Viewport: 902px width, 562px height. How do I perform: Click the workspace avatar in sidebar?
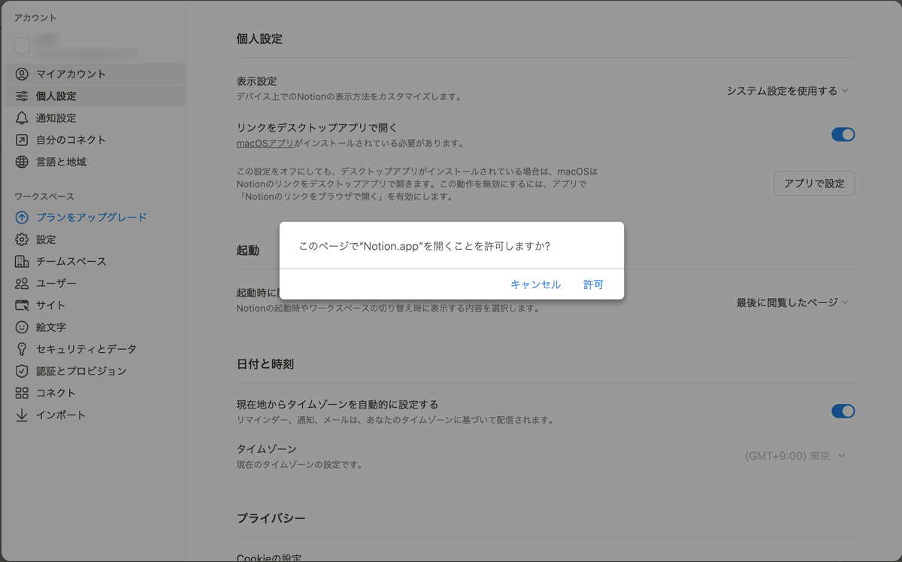pyautogui.click(x=22, y=46)
